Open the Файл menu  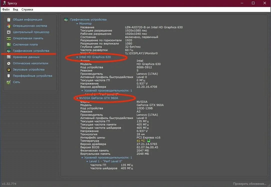click(x=6, y=9)
